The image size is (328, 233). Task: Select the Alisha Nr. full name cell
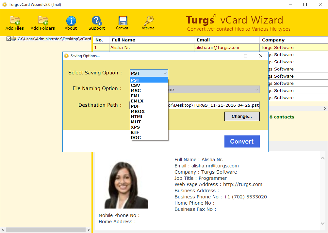coord(152,47)
